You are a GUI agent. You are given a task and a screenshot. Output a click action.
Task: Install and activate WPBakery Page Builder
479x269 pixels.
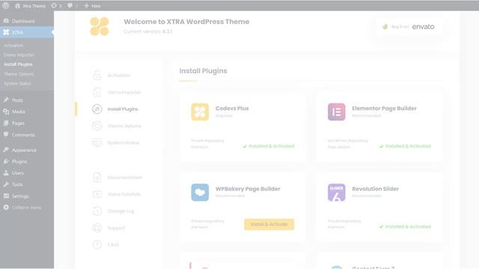pyautogui.click(x=269, y=224)
